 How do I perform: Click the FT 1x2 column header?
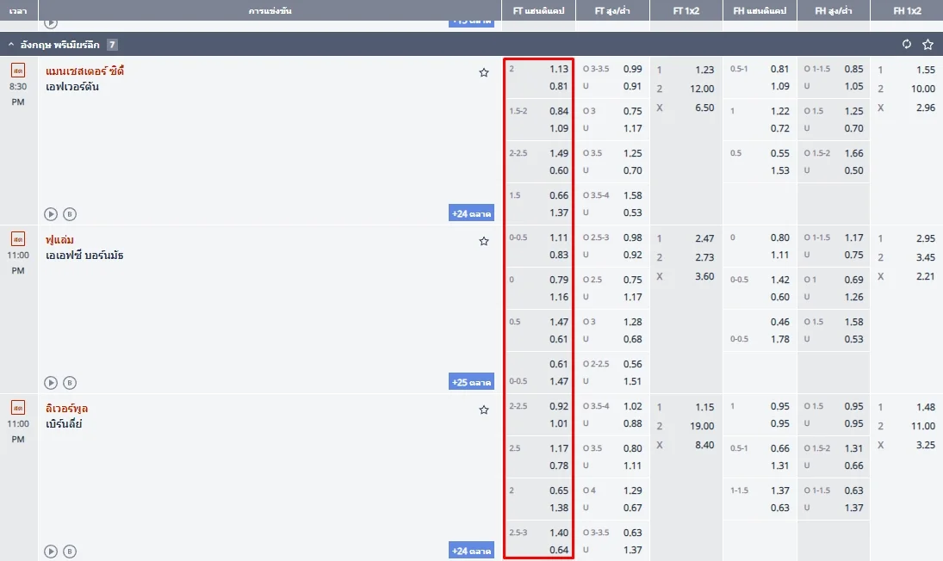pyautogui.click(x=686, y=10)
